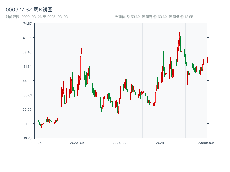Click the y-axis label 67.06
The image size is (230, 172).
pos(27,38)
